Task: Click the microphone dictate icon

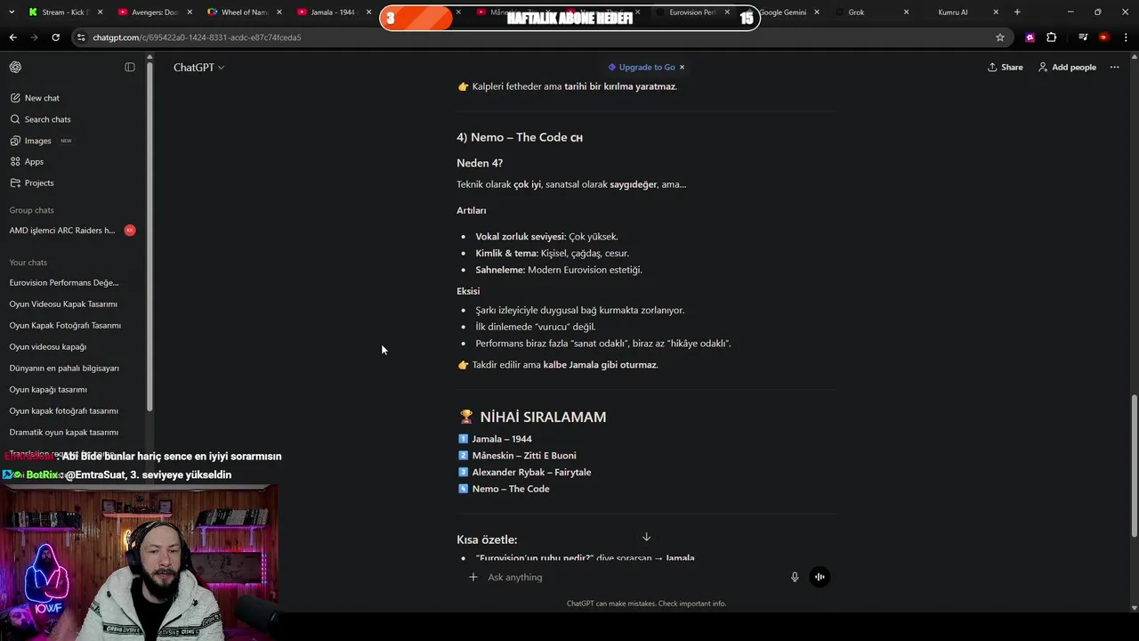Action: (x=795, y=577)
